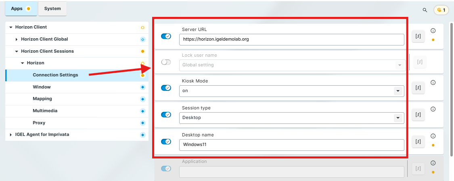Enable the Lock user name toggle
This screenshot has width=454, height=181.
tap(166, 62)
